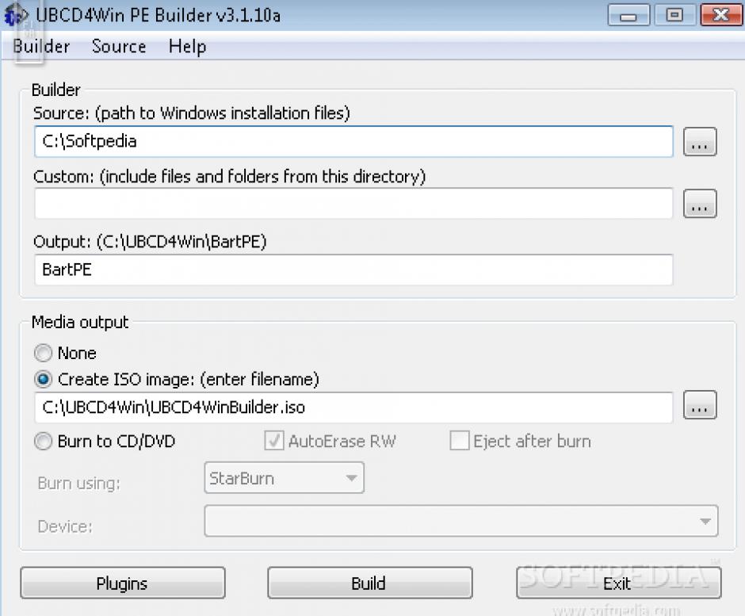This screenshot has height=616, width=745.
Task: Browse for ISO image file location
Action: tap(699, 405)
